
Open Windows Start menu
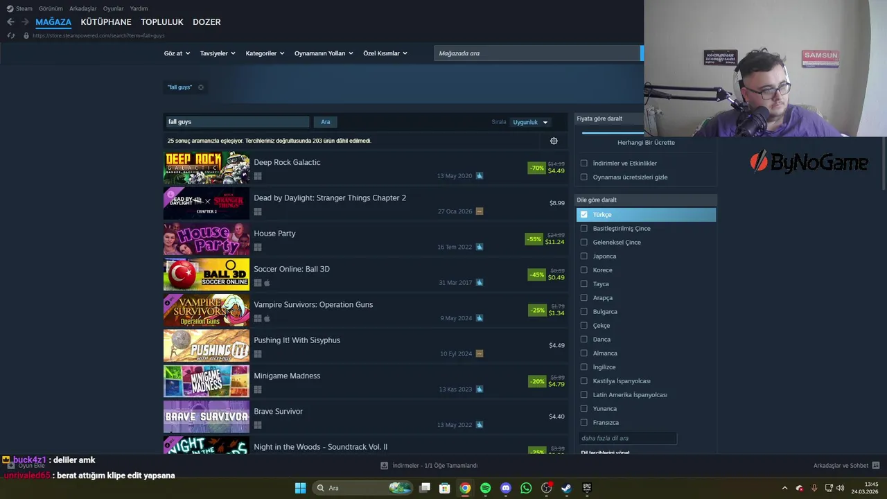click(x=300, y=488)
